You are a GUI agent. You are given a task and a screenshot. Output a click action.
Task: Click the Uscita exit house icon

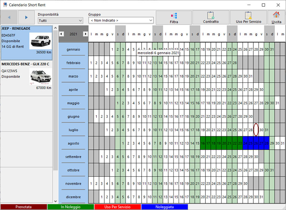[x=276, y=17]
